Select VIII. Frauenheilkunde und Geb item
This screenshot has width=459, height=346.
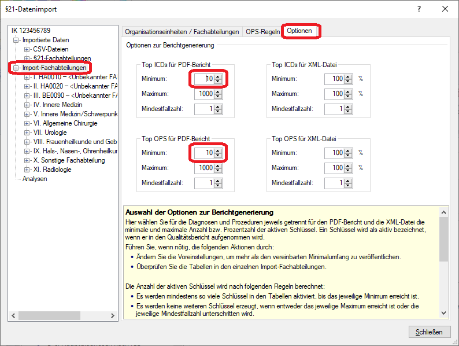click(x=75, y=142)
